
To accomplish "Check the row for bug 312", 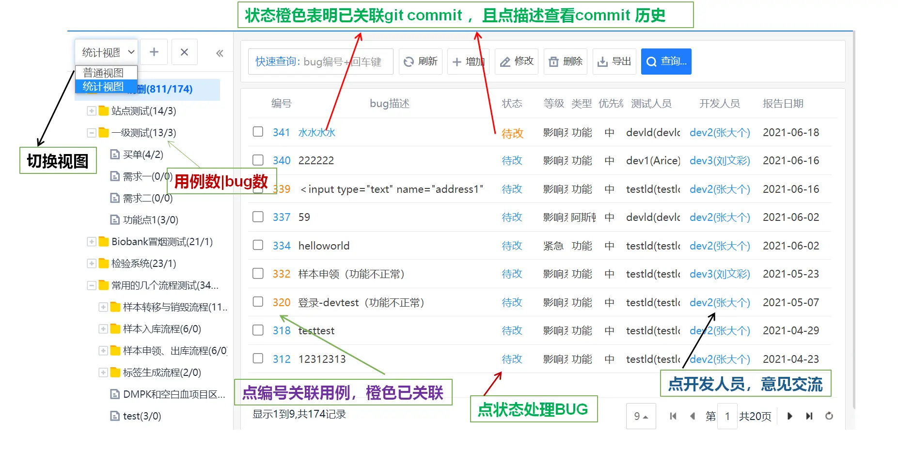I will (x=258, y=358).
